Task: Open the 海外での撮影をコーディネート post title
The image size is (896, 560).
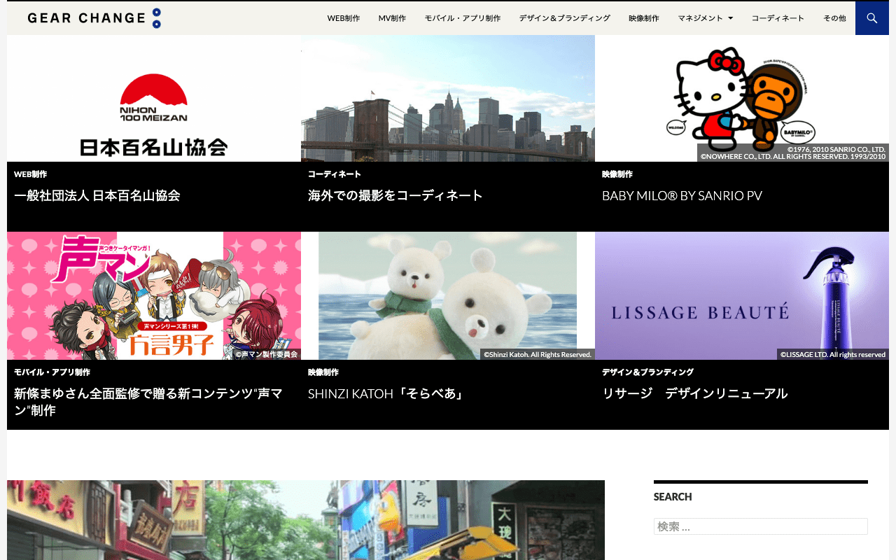Action: click(395, 195)
